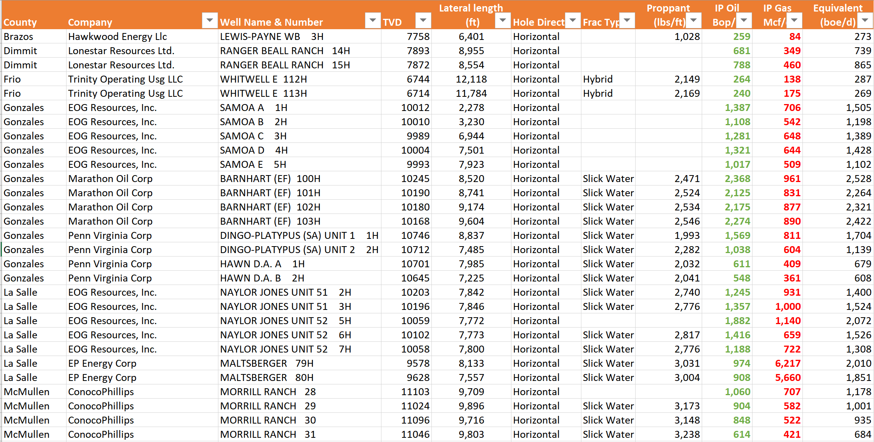Click Equivalent value 2,072
Image resolution: width=874 pixels, height=442 pixels.
tap(838, 321)
